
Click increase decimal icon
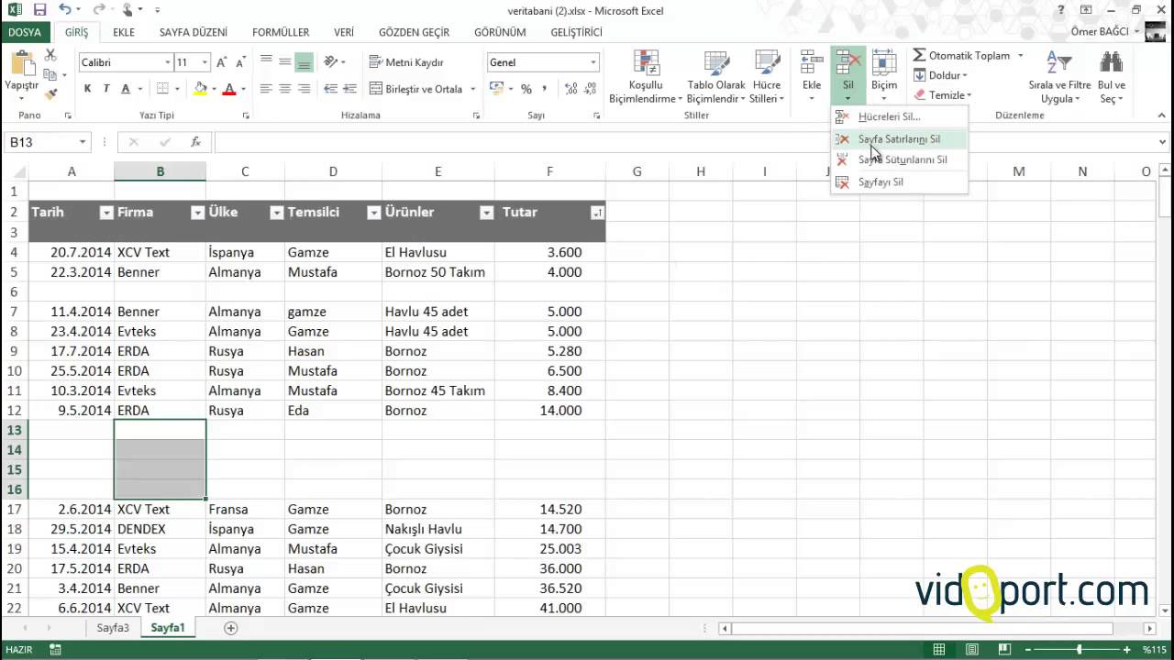click(x=571, y=89)
